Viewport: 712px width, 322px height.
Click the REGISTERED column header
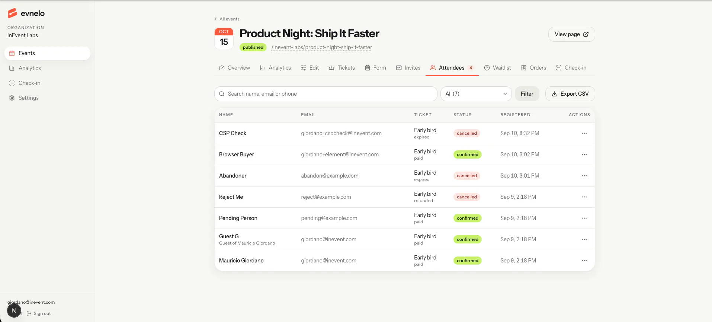[515, 115]
